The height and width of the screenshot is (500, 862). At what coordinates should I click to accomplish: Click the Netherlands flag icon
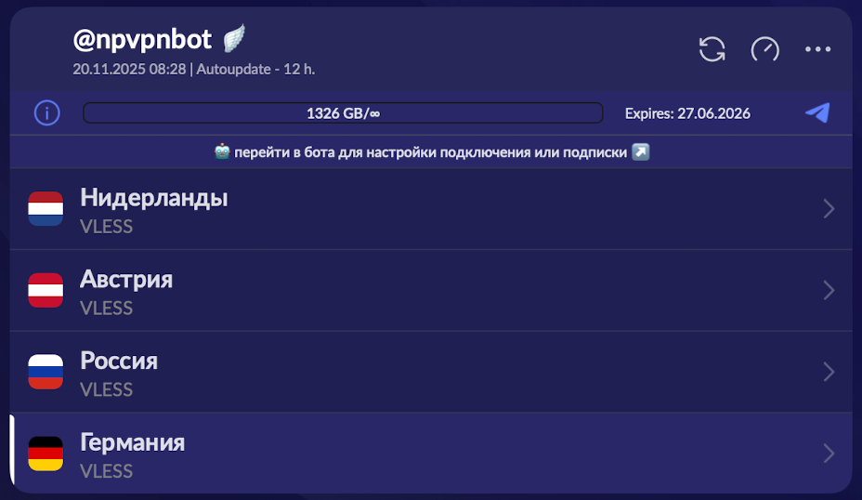coord(46,209)
